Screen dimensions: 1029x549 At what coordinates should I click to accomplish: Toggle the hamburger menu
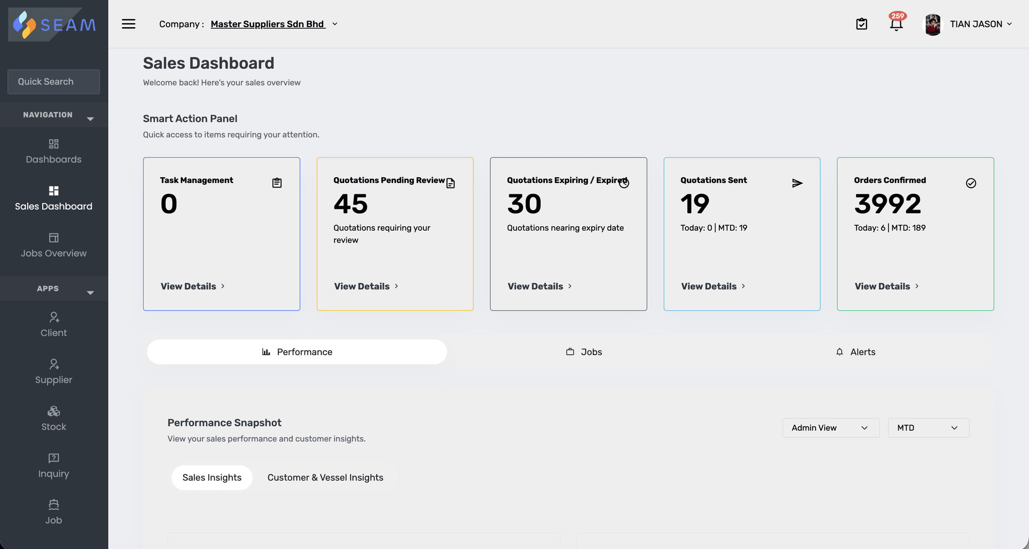129,24
